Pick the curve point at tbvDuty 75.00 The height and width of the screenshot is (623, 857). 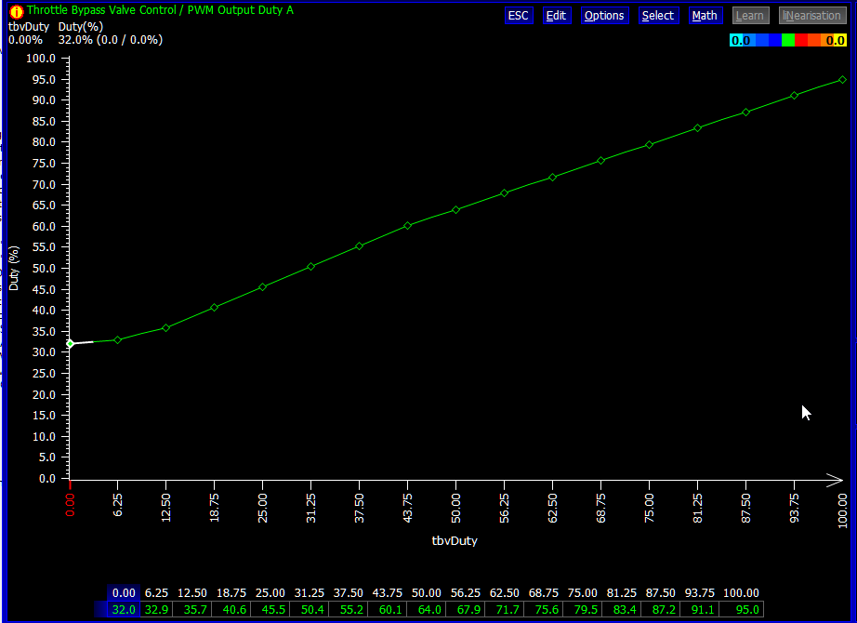click(649, 145)
